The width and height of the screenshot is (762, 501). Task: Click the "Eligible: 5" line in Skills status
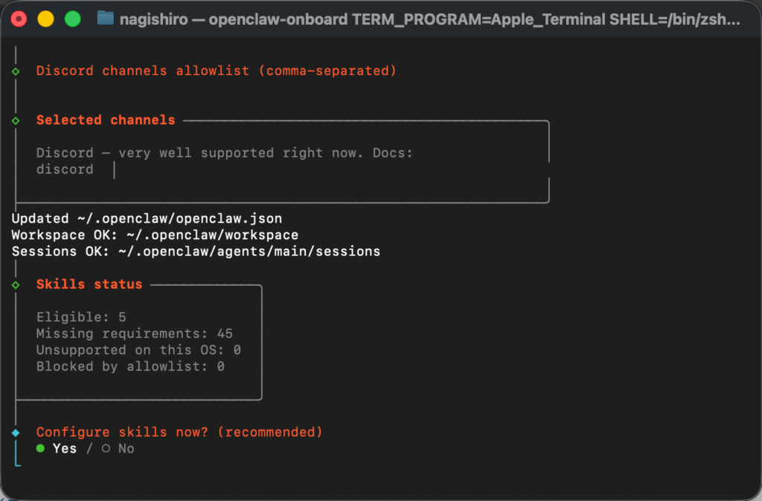click(x=83, y=316)
